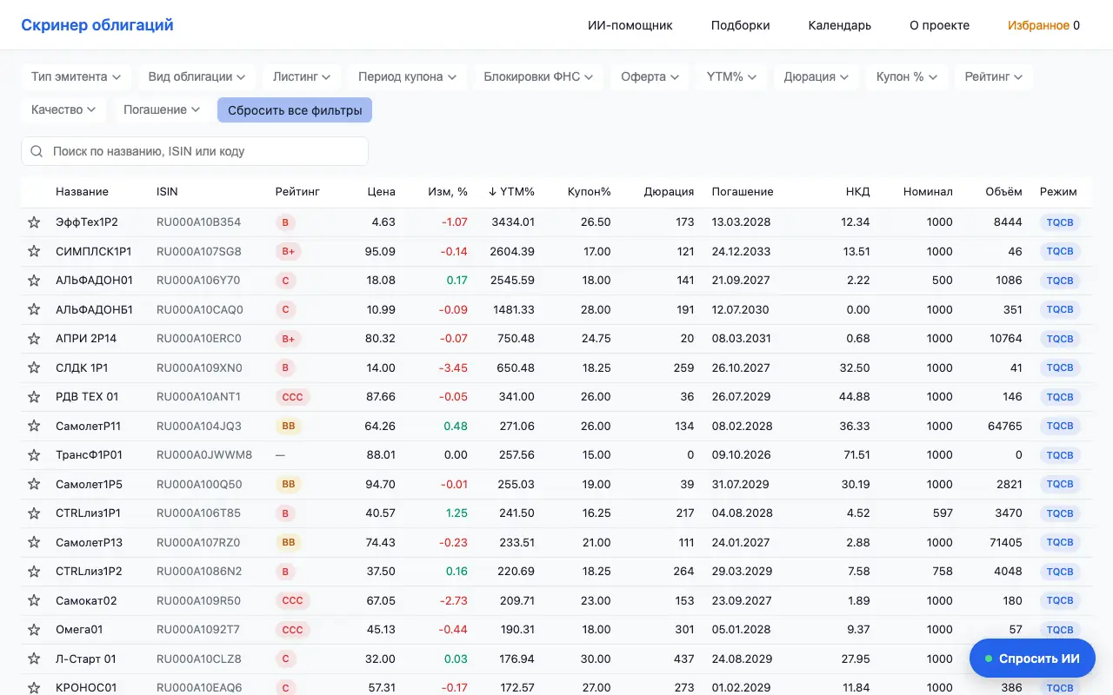This screenshot has width=1113, height=695.
Task: Star the СамолетР11 bond
Action: tap(34, 426)
